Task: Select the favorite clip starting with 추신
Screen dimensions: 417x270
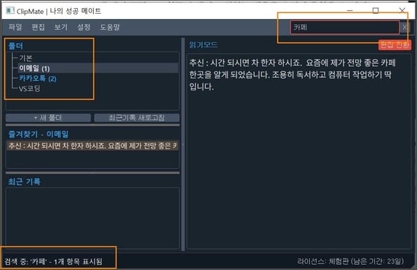Action: (x=92, y=146)
